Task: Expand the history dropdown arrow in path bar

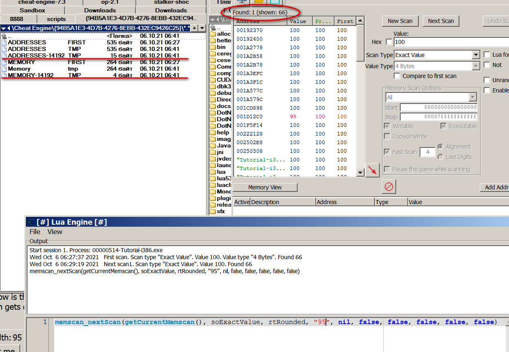Action: [202, 28]
